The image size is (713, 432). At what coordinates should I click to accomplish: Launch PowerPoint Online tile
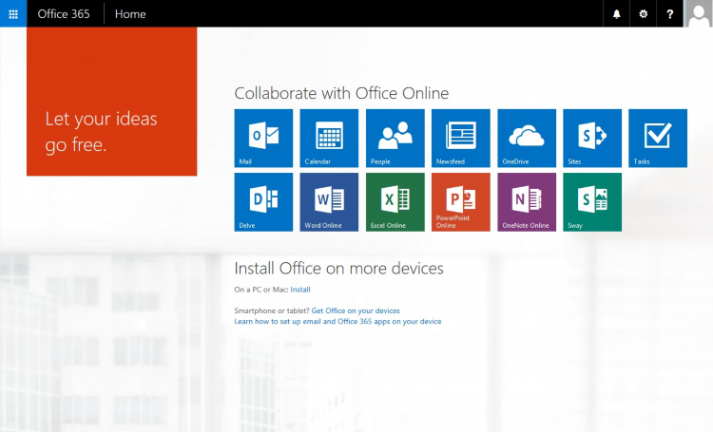pyautogui.click(x=461, y=202)
